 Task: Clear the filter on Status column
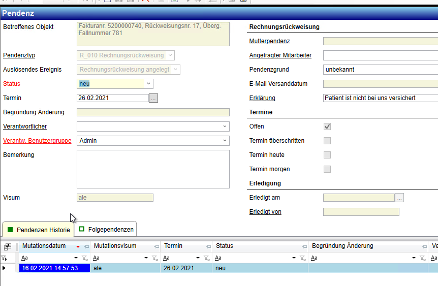pos(303,258)
